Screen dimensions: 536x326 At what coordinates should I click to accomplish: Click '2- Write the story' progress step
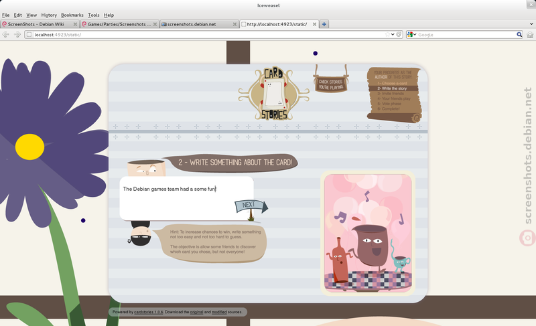[x=393, y=88]
